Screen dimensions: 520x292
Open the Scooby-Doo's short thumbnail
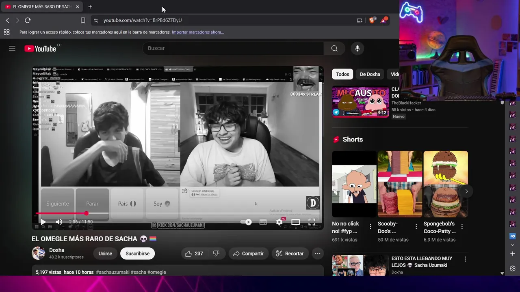coord(400,184)
